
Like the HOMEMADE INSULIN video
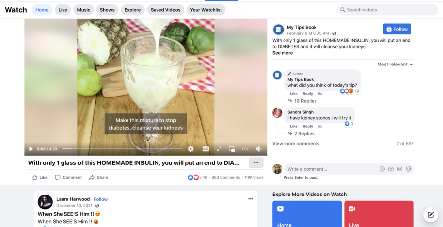39,178
